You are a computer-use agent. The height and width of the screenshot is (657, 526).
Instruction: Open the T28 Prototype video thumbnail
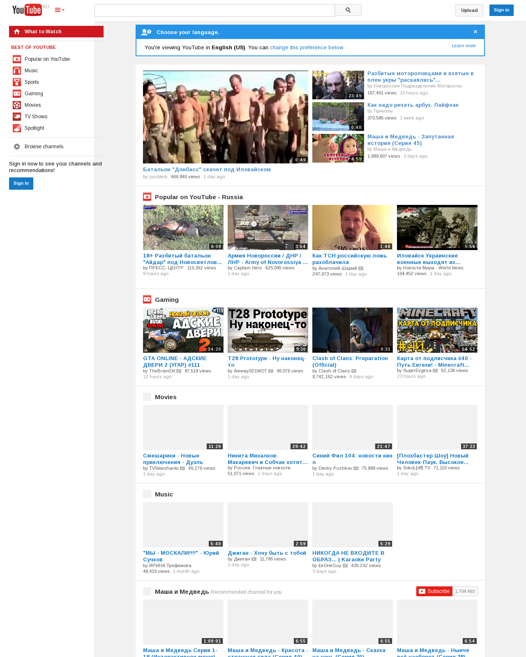(x=268, y=330)
